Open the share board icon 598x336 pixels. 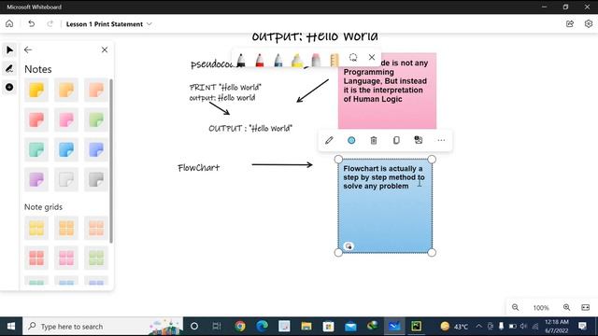570,23
